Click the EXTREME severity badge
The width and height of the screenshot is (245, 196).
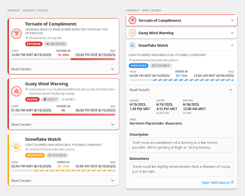(x=34, y=44)
